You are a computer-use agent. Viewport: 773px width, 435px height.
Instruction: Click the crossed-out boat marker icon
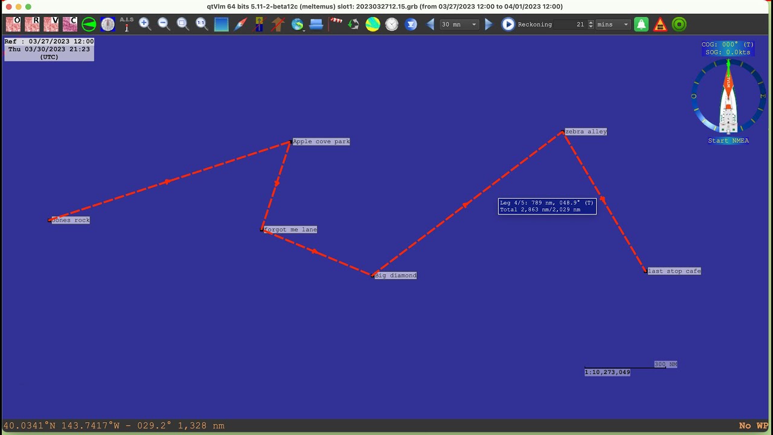click(259, 24)
